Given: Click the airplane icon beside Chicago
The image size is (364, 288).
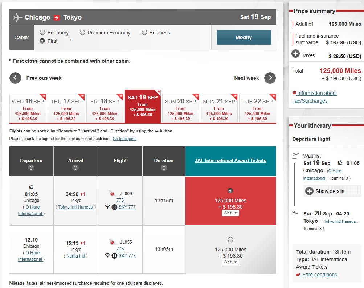Looking at the screenshot, I should pyautogui.click(x=18, y=17).
